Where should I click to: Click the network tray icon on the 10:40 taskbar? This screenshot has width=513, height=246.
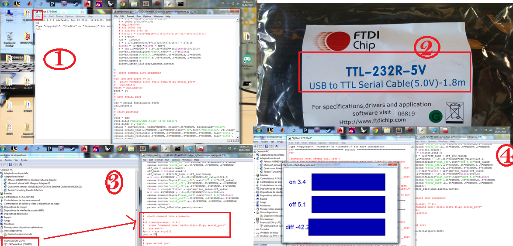click(x=234, y=148)
